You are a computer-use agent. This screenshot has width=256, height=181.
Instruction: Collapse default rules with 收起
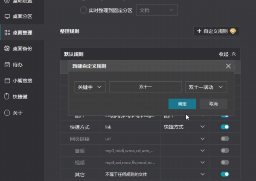click(227, 54)
